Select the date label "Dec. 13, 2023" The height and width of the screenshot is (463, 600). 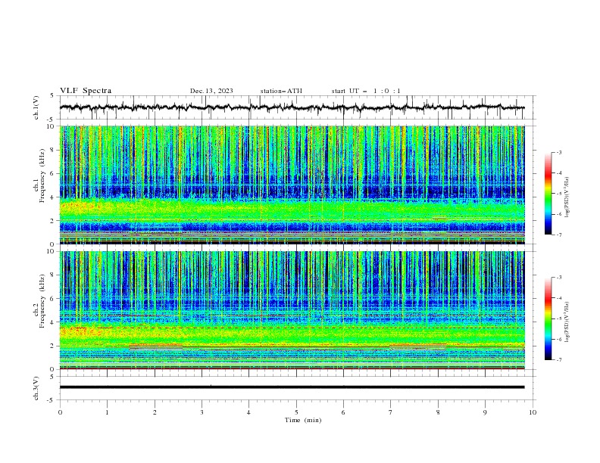pyautogui.click(x=211, y=91)
